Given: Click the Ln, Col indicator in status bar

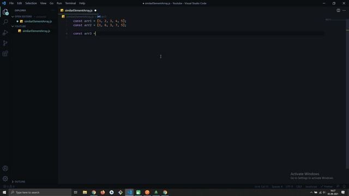Looking at the screenshot, I should point(262,186).
